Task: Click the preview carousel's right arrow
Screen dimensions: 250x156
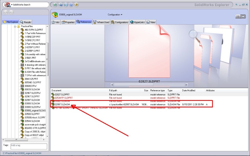Action: (186, 85)
